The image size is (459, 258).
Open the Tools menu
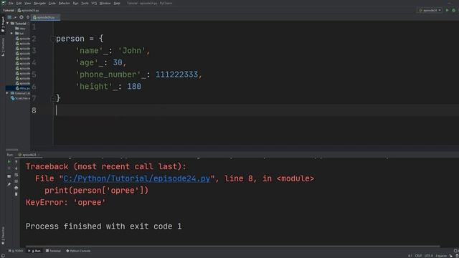click(85, 3)
